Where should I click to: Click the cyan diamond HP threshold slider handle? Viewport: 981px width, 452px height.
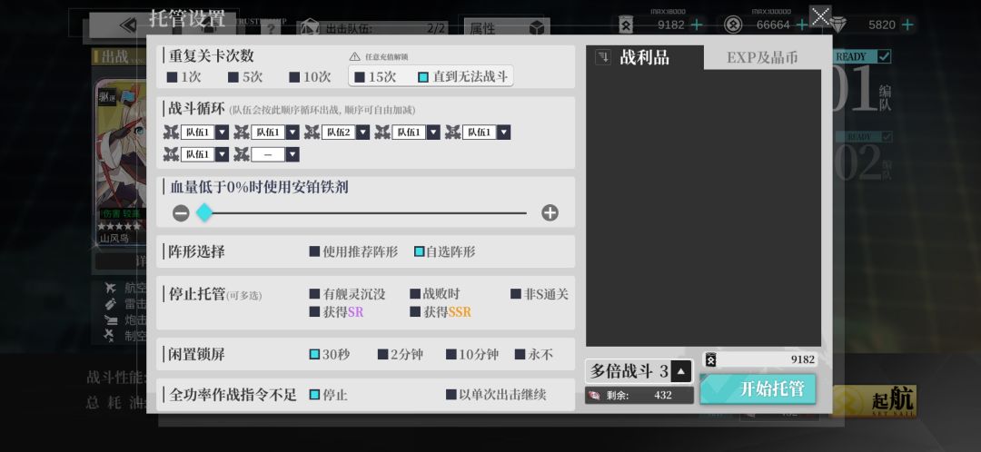(x=204, y=213)
